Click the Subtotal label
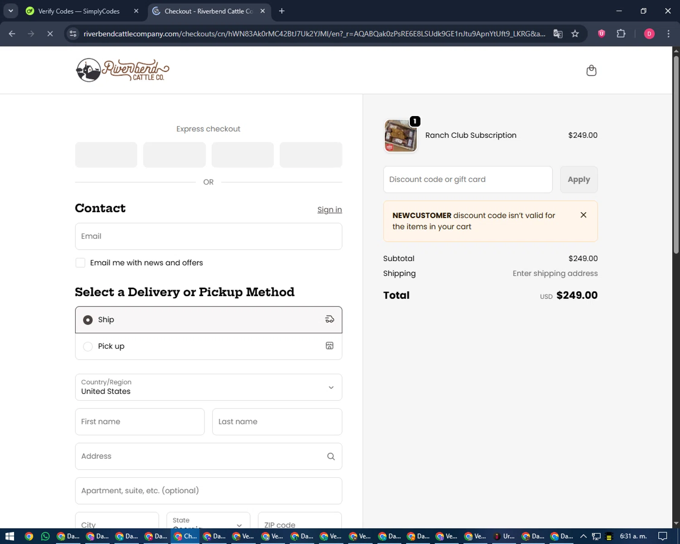Screen dimensions: 680x544 pos(398,258)
